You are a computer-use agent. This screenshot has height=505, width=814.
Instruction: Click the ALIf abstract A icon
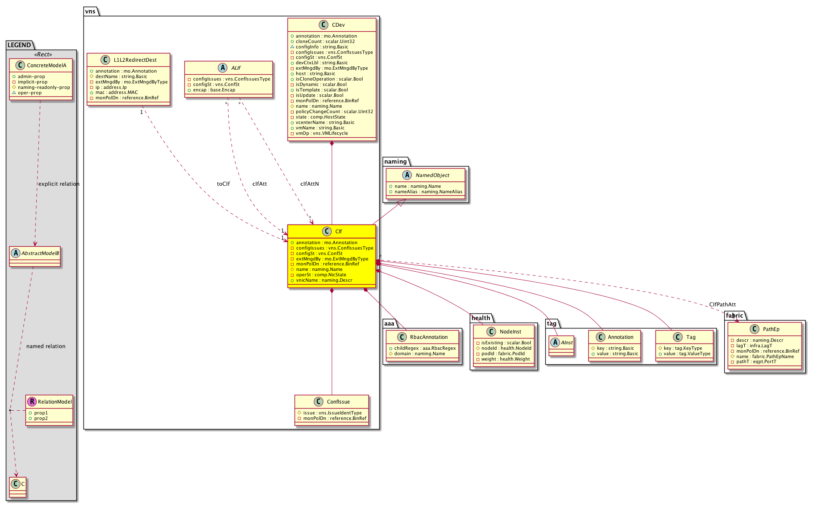tap(222, 68)
